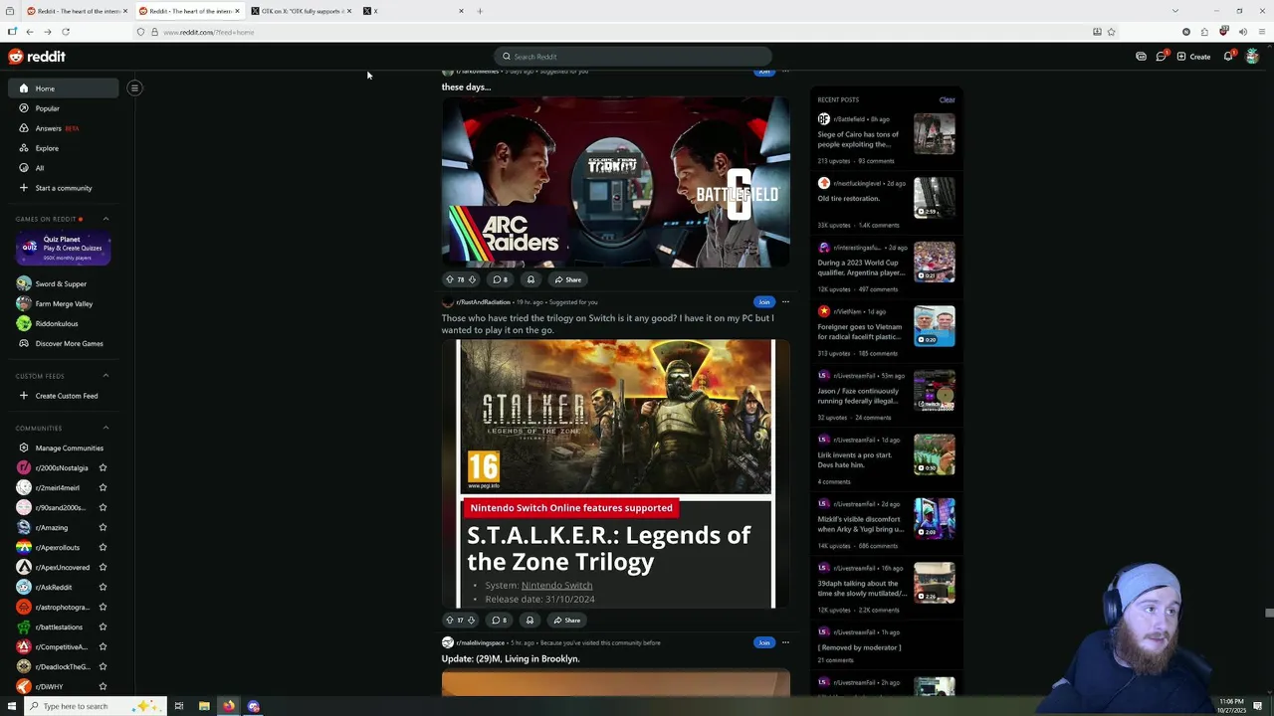1274x716 pixels.
Task: Open Task View in the Windows taskbar
Action: pyautogui.click(x=179, y=706)
